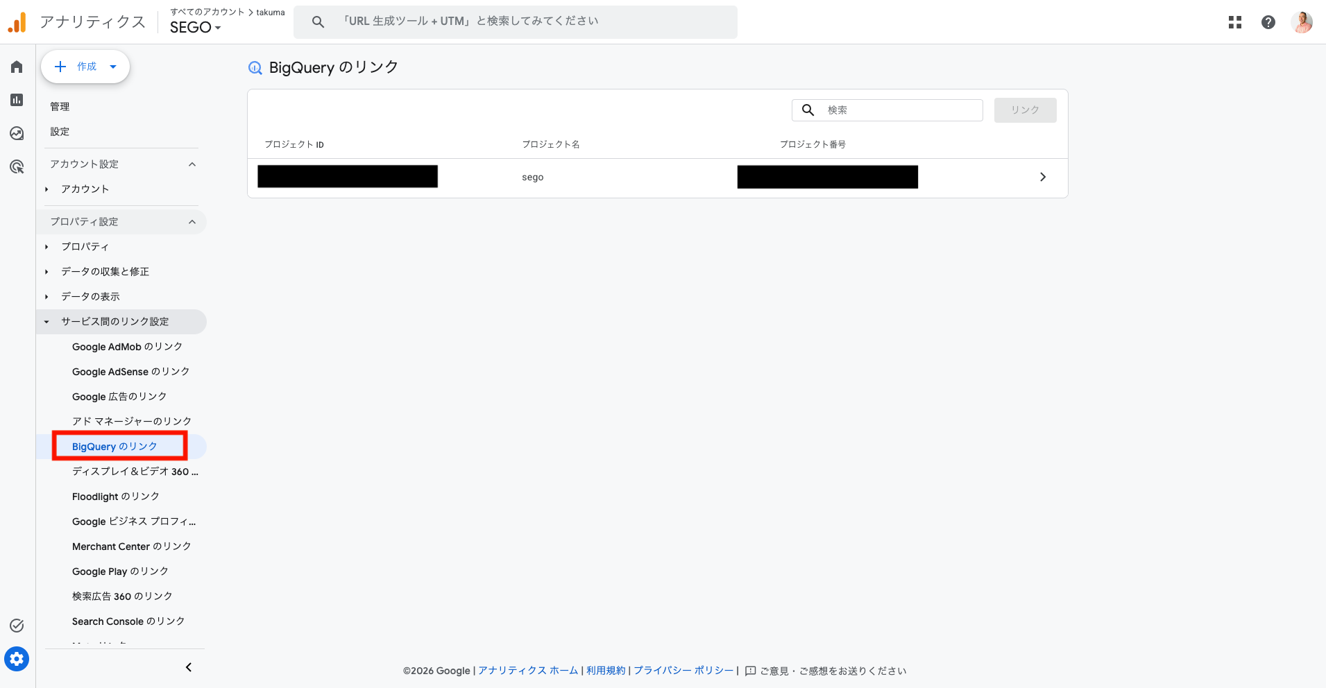Open Google AdMob のリンク
The image size is (1326, 688).
coord(128,347)
